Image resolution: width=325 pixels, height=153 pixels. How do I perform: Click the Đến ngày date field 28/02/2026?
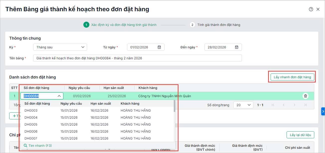pyautogui.click(x=223, y=47)
